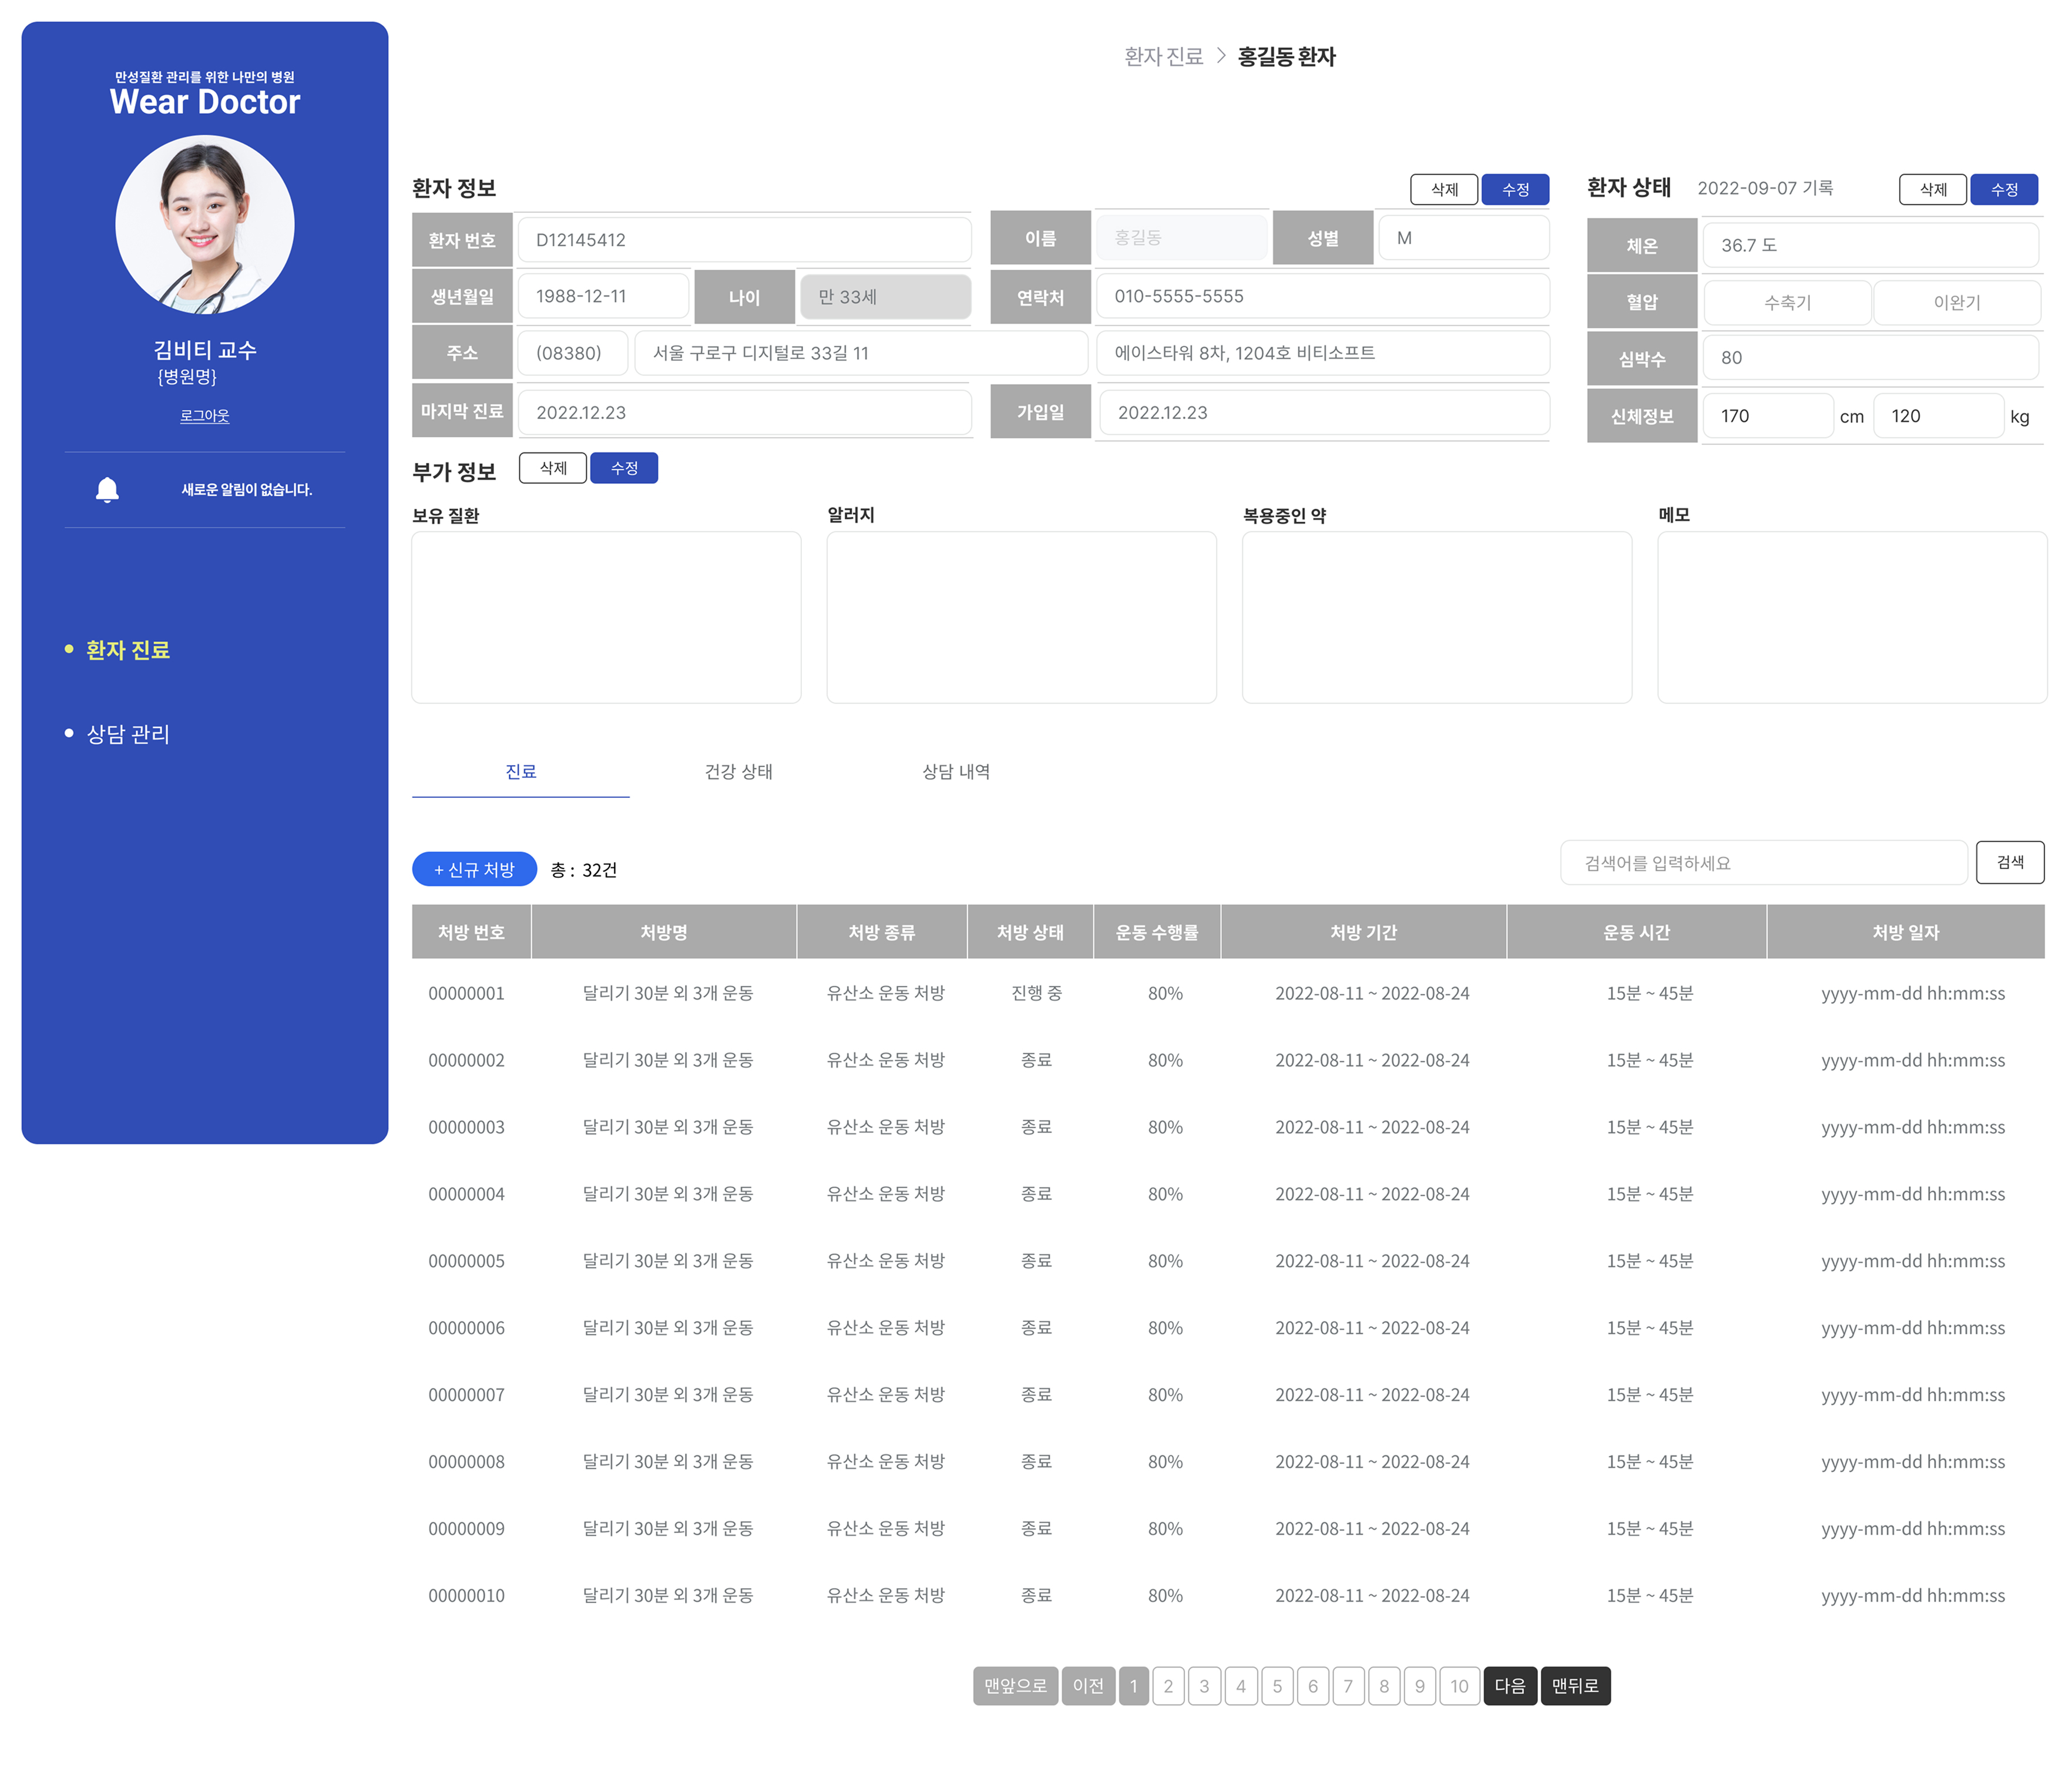Click the 다음 pagination button
Screen dimensions: 2072x1791
1509,1686
